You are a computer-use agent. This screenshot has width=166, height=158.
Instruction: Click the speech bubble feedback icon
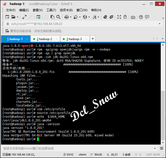coord(147,17)
